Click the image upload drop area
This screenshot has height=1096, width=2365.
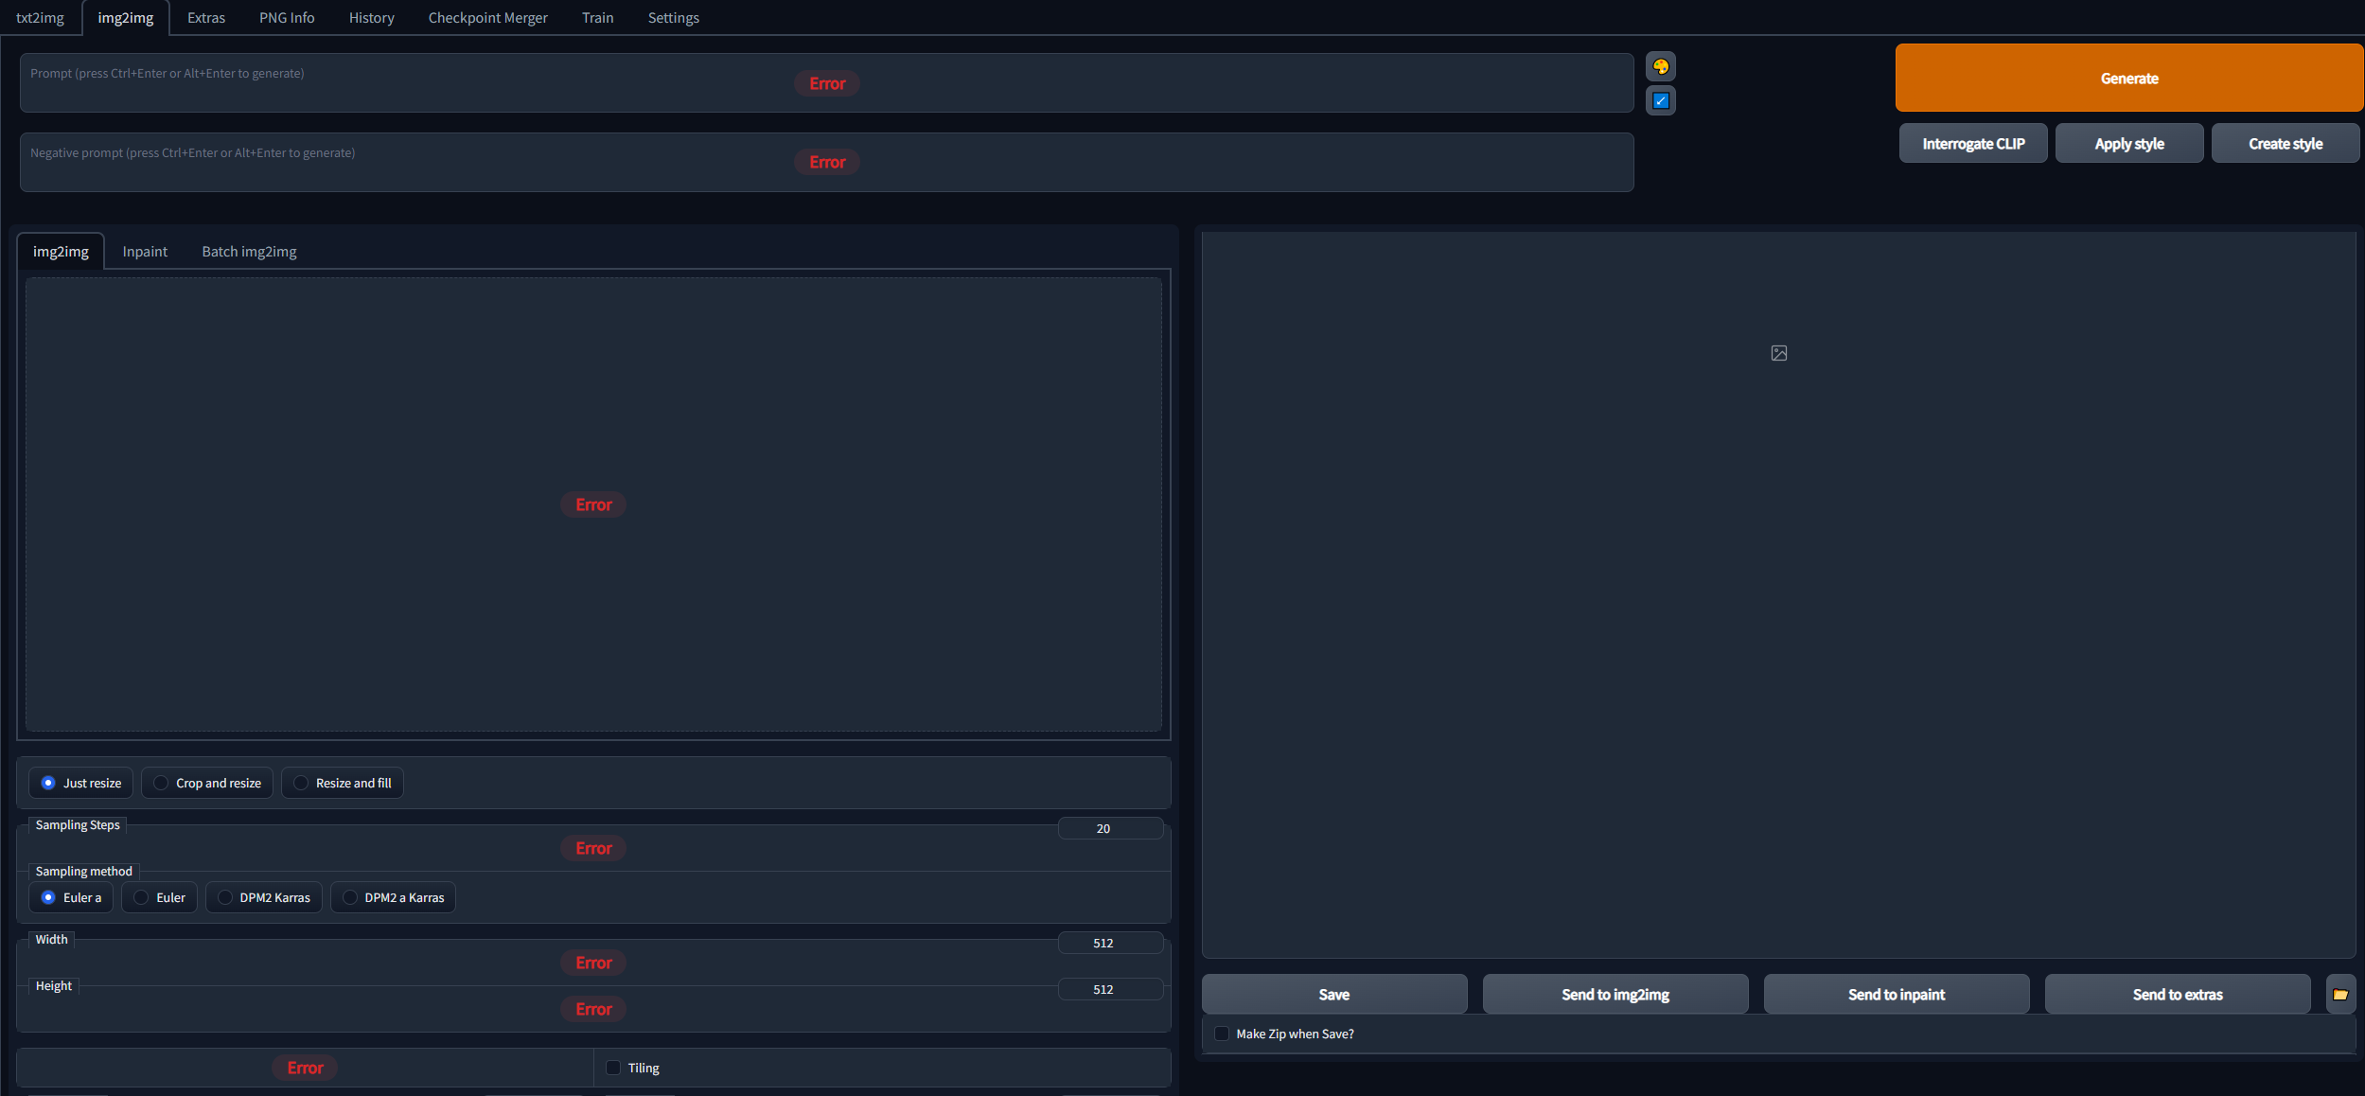pyautogui.click(x=593, y=504)
